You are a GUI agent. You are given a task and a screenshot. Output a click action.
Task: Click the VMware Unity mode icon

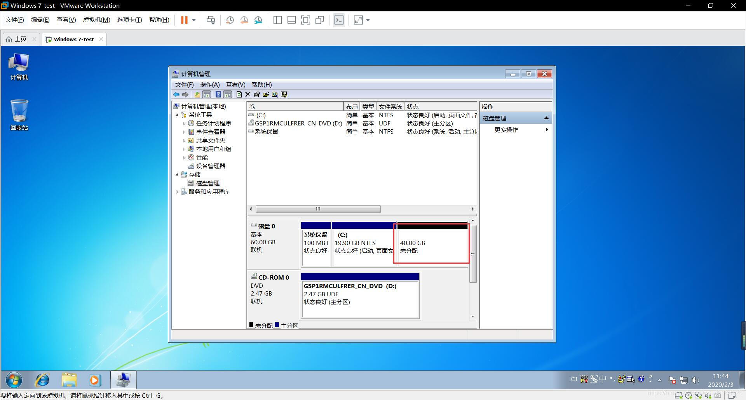coord(320,20)
